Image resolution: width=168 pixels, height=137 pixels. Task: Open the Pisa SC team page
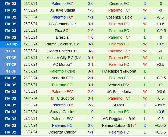[61, 31]
